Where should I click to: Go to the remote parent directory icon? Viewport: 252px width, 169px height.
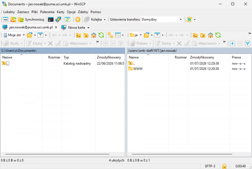coord(195,35)
